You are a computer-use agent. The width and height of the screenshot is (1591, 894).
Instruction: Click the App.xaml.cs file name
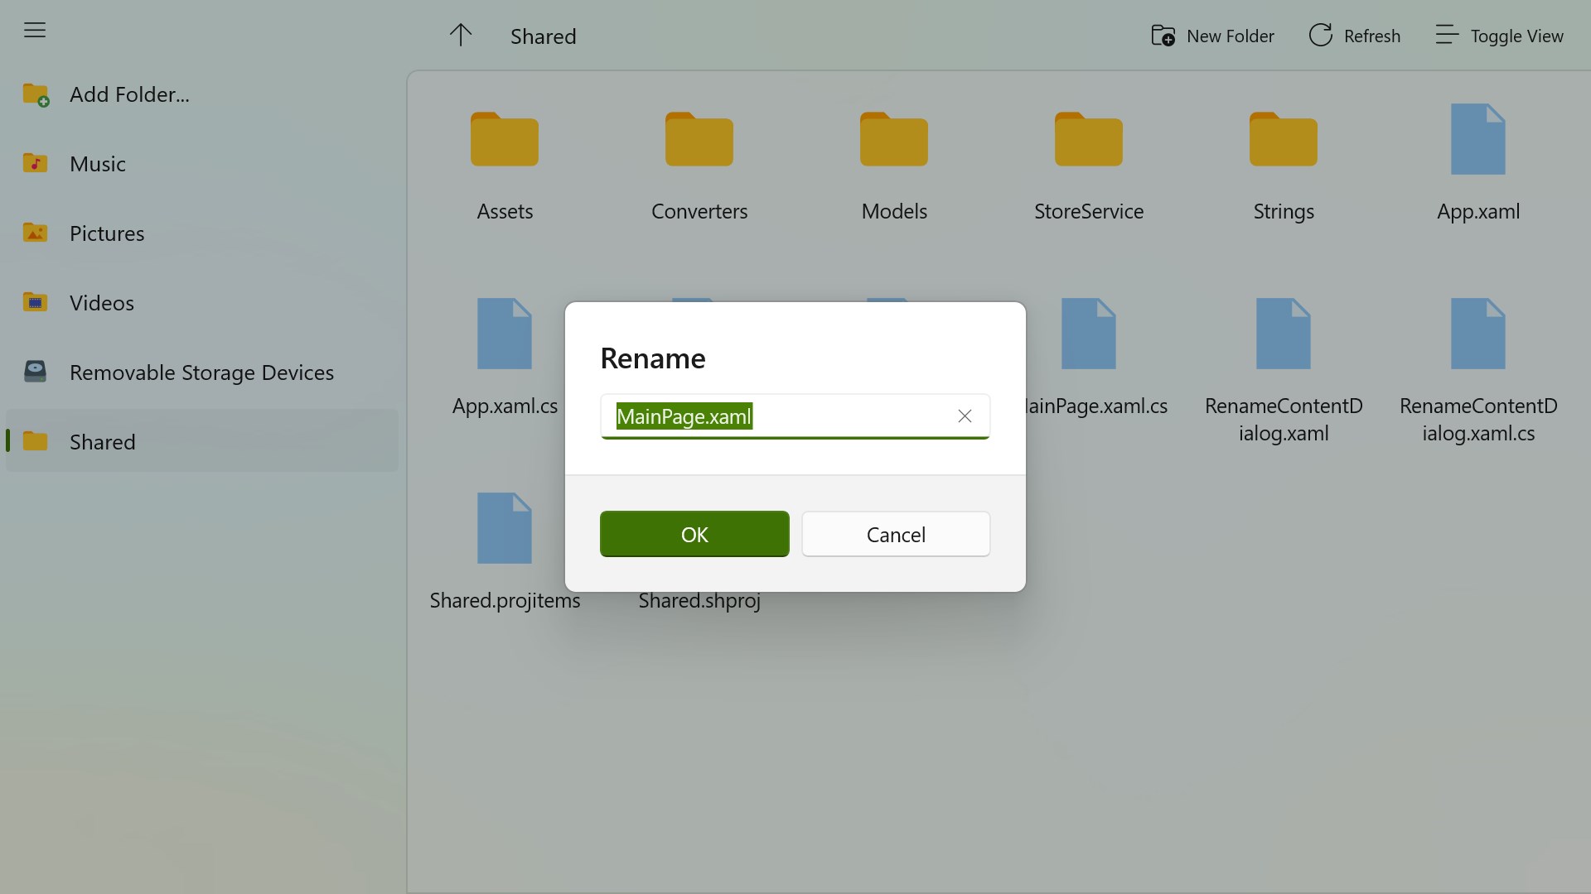coord(505,406)
